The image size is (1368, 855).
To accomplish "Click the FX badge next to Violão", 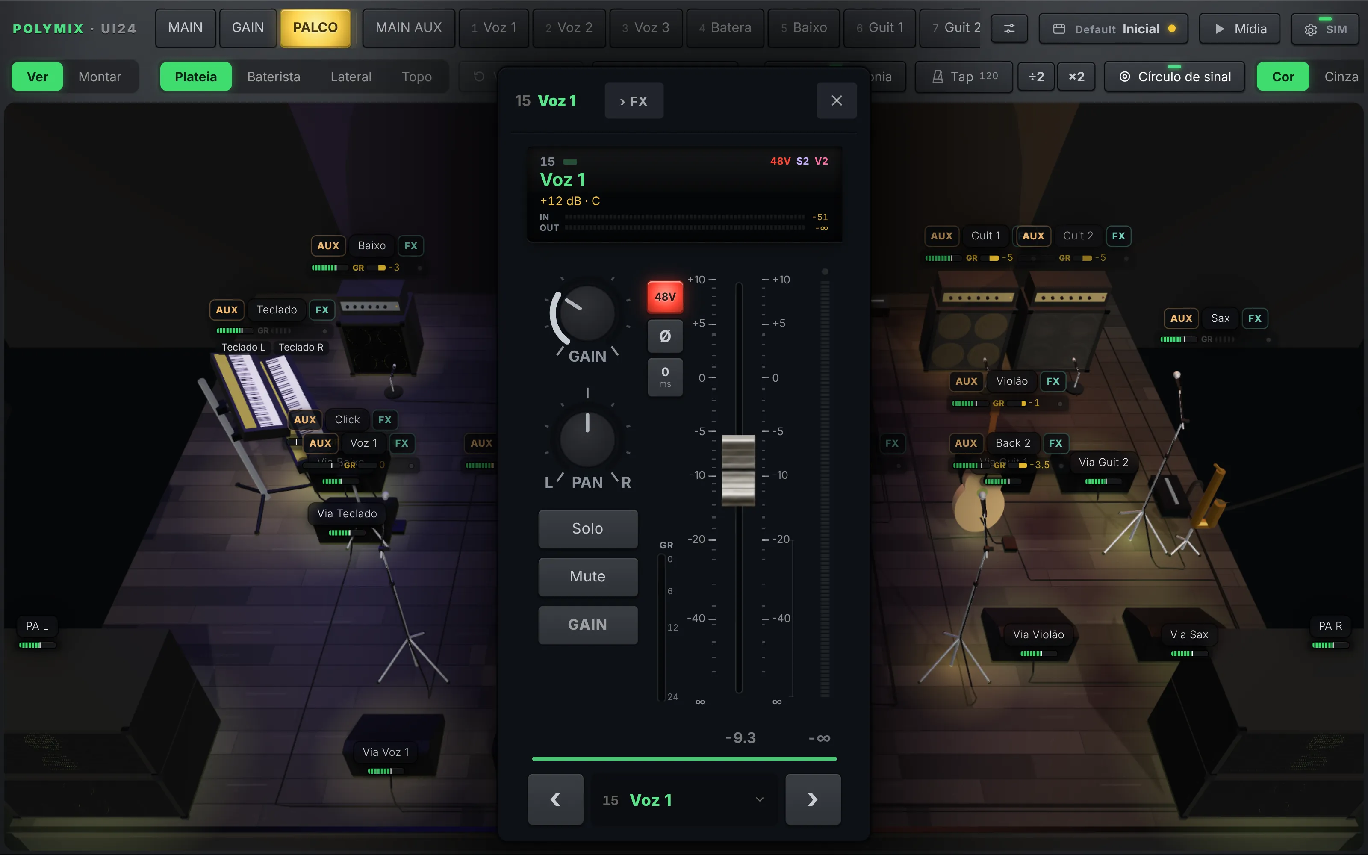I will 1053,381.
